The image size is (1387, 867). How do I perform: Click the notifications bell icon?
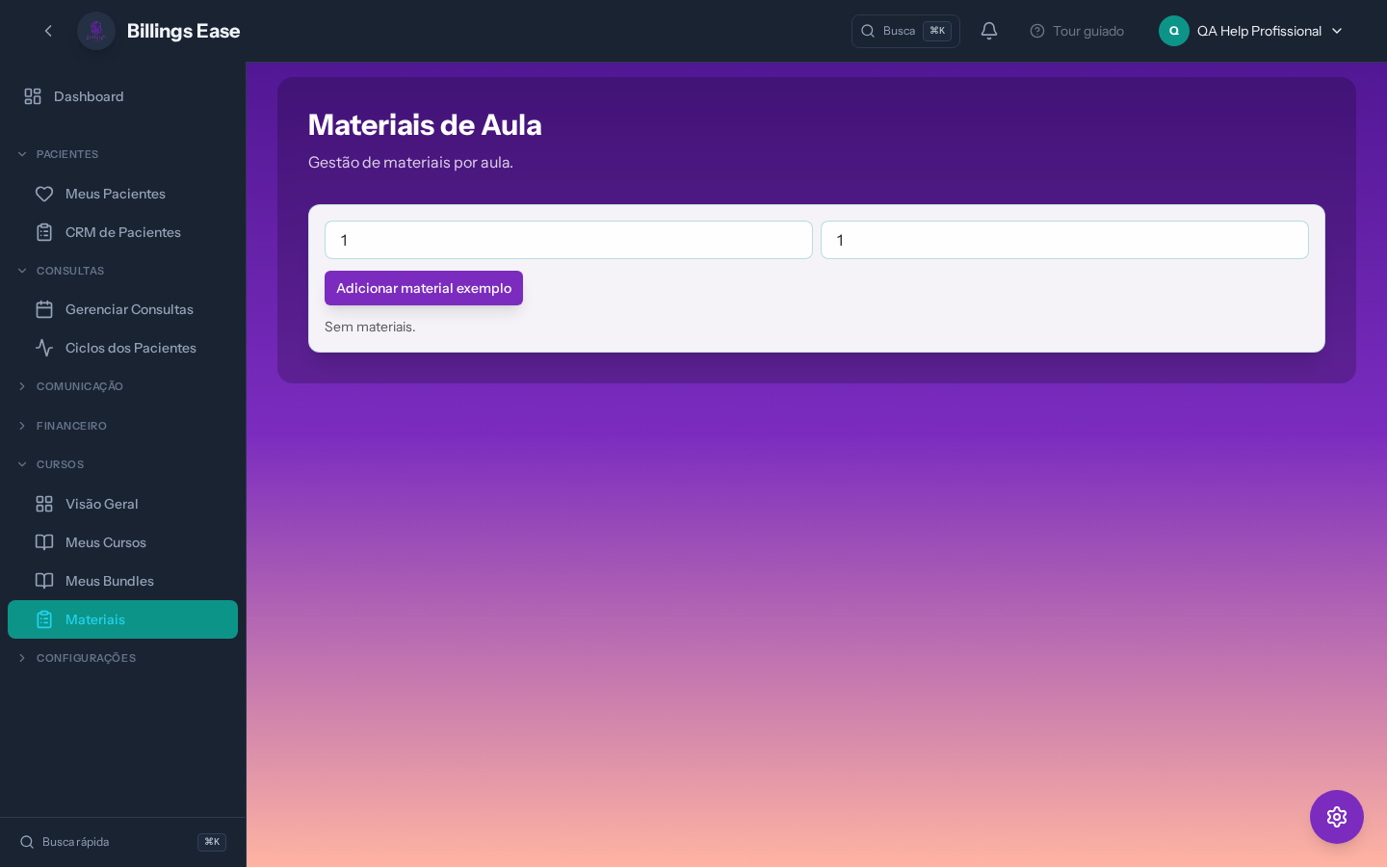click(988, 31)
